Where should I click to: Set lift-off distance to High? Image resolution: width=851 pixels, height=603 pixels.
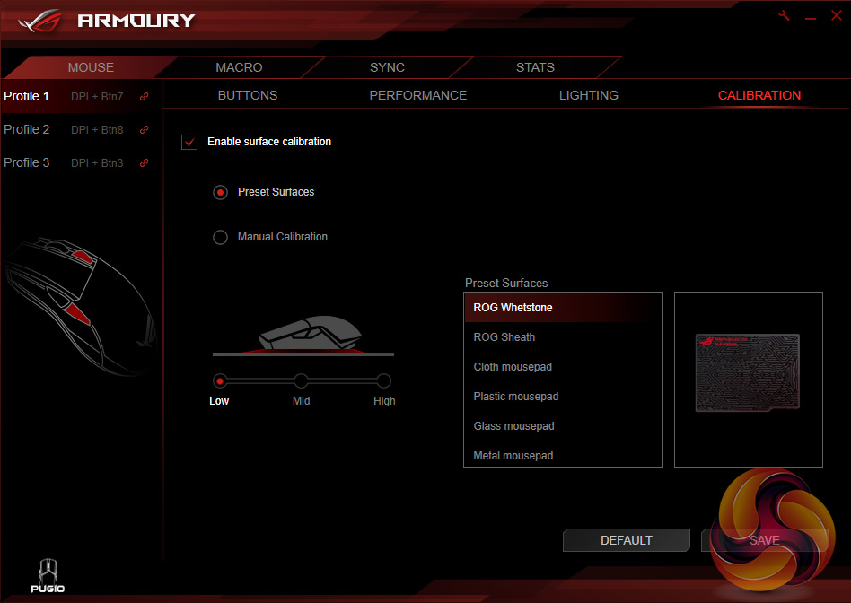click(x=383, y=381)
